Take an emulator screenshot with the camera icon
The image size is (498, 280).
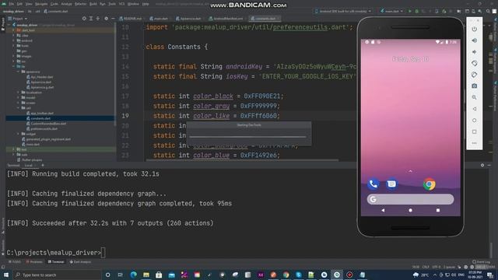click(474, 86)
